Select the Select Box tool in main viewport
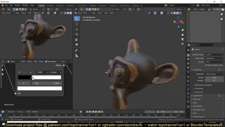 pyautogui.click(x=77, y=19)
